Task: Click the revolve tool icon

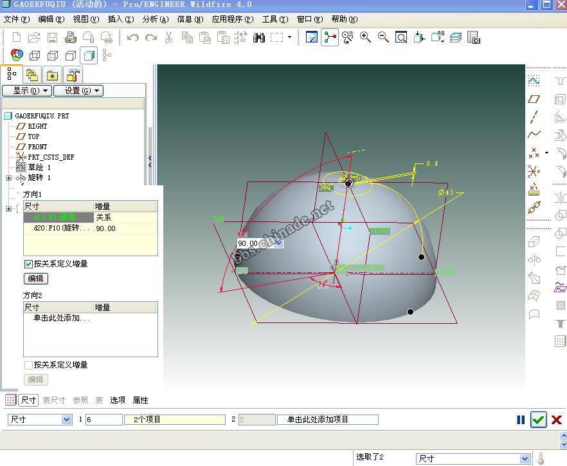Action: 534,259
